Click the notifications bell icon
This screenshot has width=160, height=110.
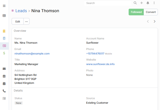click(148, 3)
